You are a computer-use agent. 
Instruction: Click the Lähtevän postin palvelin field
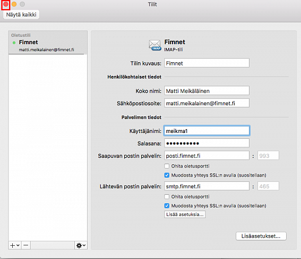(x=207, y=186)
